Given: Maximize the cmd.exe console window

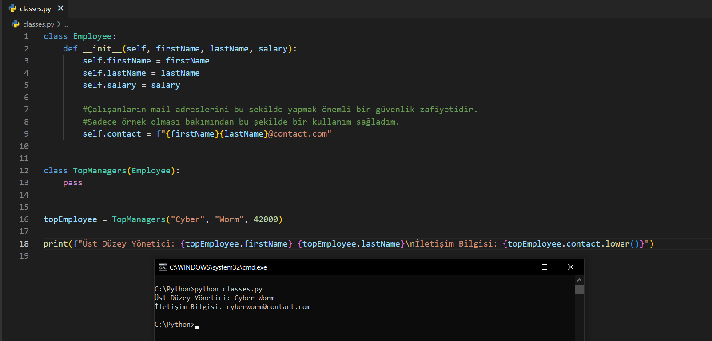Looking at the screenshot, I should click(545, 267).
